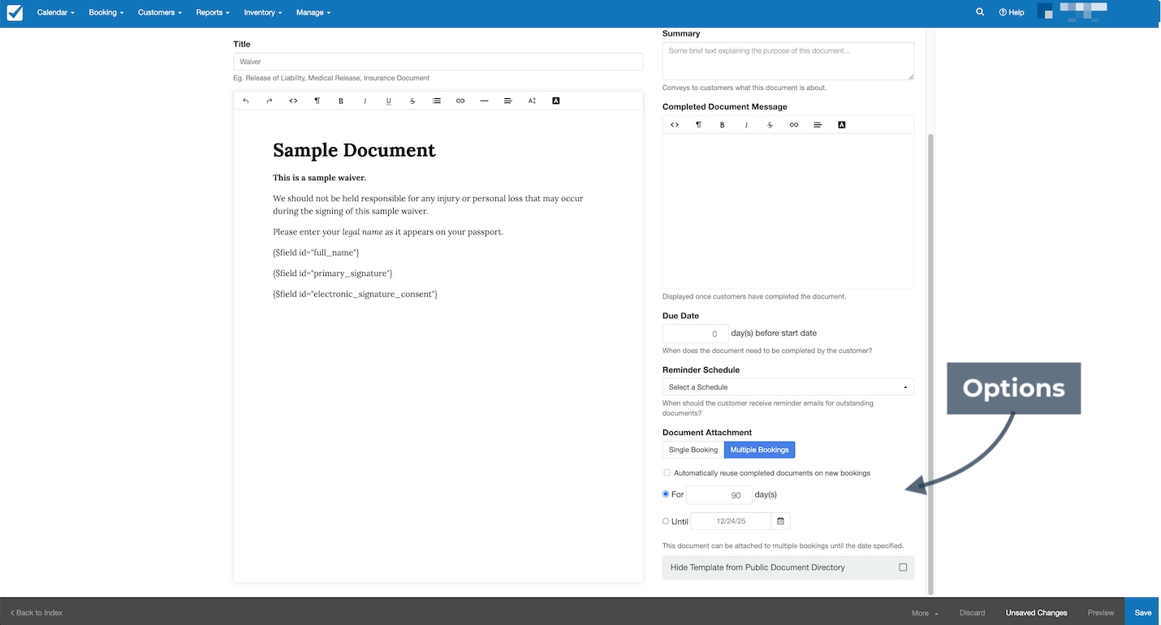The image size is (1161, 625).
Task: Open the Inventory menu
Action: pyautogui.click(x=263, y=12)
